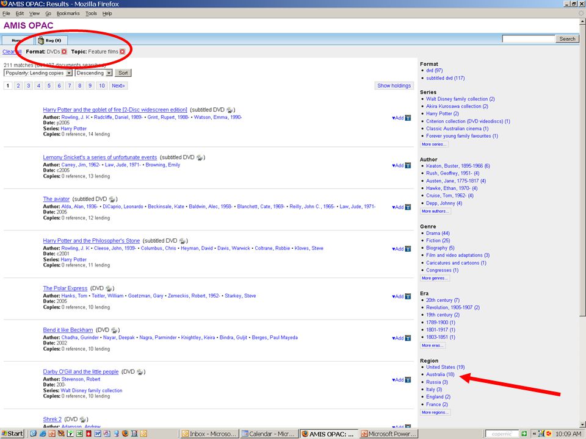Click the Show holdings button

point(394,85)
